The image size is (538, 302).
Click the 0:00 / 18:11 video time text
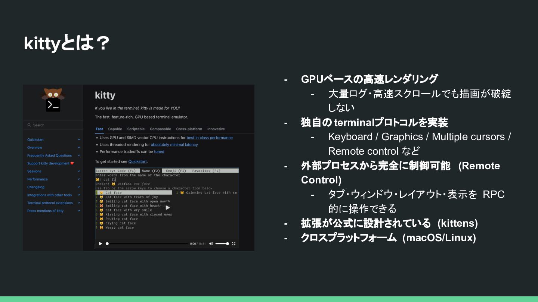pyautogui.click(x=198, y=243)
